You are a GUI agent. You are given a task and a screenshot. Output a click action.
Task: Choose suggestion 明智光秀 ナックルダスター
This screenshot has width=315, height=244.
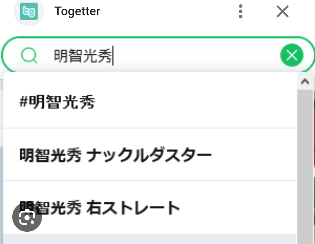click(115, 155)
